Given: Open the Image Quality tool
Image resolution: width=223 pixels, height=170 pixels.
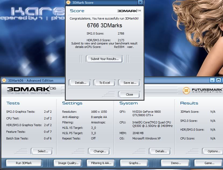Looking at the screenshot, I should (x=68, y=163).
